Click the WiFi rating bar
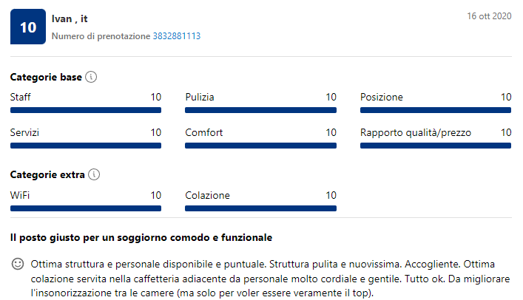523x300 pixels. point(86,208)
